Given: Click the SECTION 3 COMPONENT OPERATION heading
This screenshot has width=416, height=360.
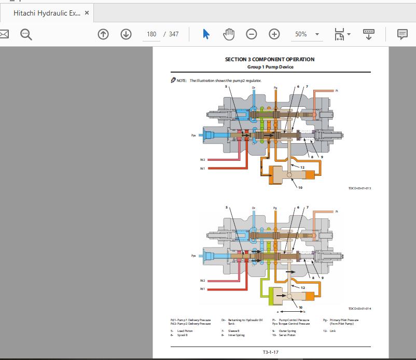Looking at the screenshot, I should [270, 60].
